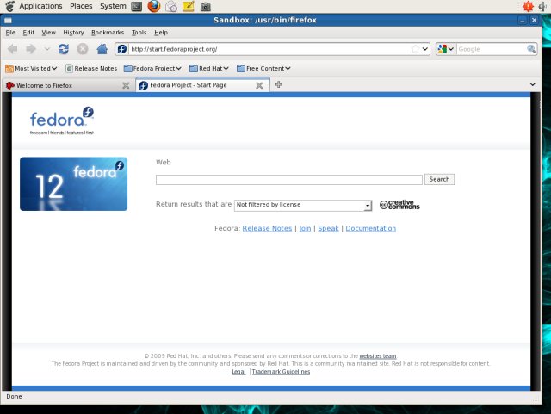Click the bookmark star in the address bar
This screenshot has width=551, height=414.
point(416,49)
